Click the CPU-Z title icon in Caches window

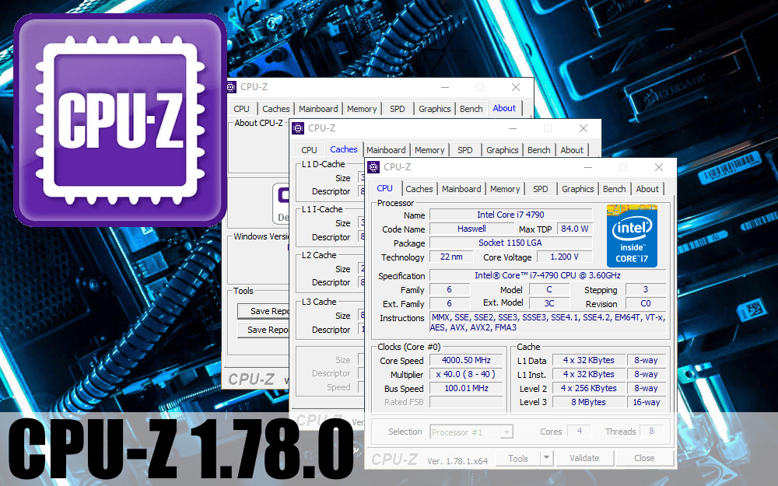click(x=298, y=128)
